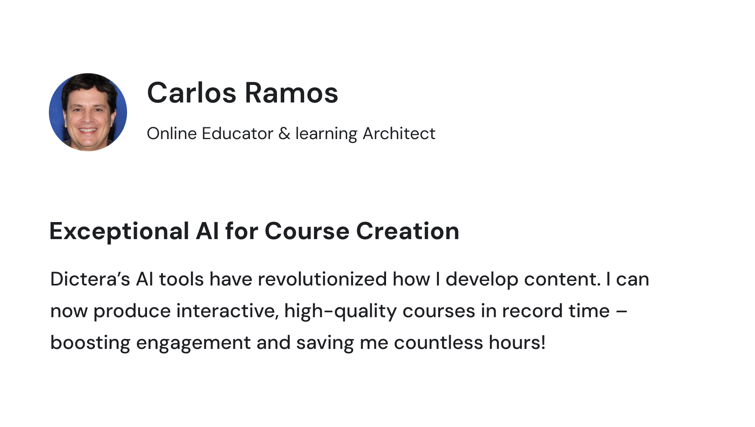Click the ampersand in the job title
The height and width of the screenshot is (427, 755).
pos(284,134)
